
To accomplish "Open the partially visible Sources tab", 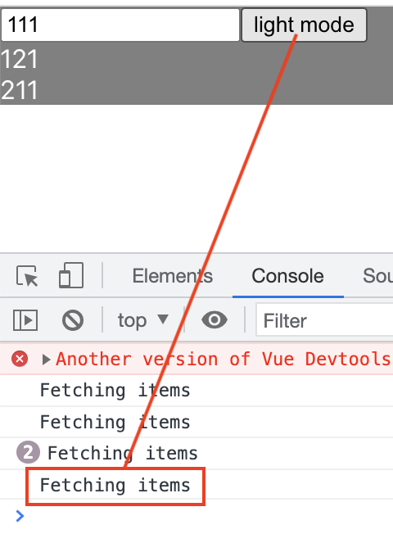I will (377, 276).
